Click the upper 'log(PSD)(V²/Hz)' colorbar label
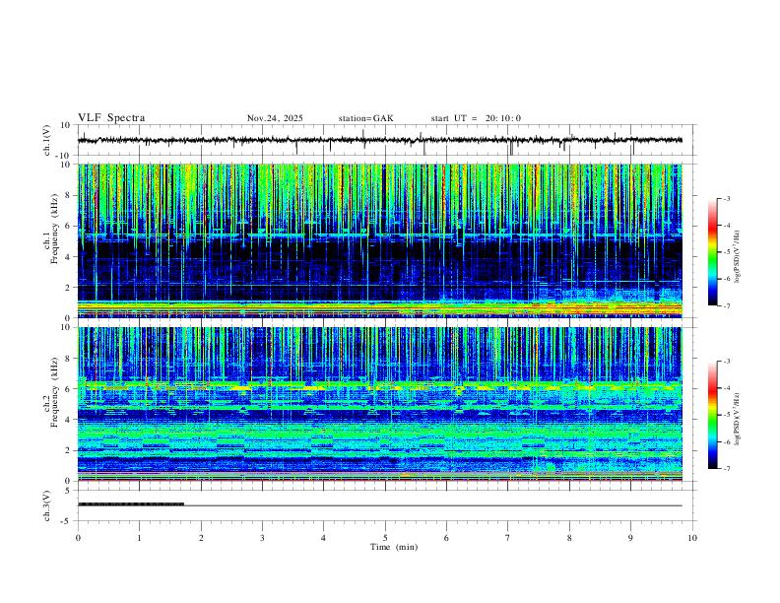Screen dimensions: 780x603 pyautogui.click(x=737, y=257)
